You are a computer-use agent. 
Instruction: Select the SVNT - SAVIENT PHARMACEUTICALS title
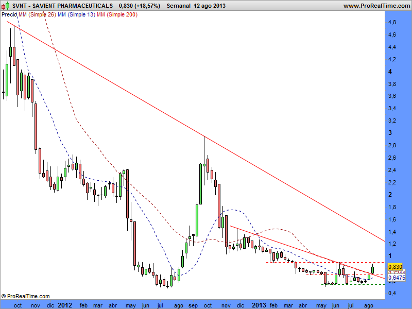pyautogui.click(x=62, y=6)
